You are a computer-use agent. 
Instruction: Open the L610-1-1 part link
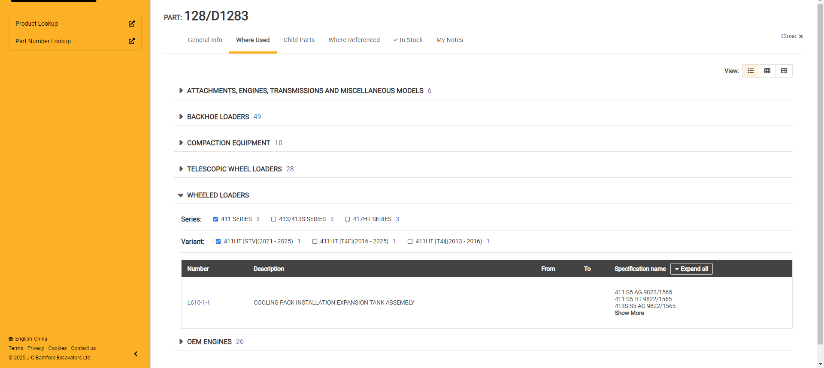[x=198, y=302]
